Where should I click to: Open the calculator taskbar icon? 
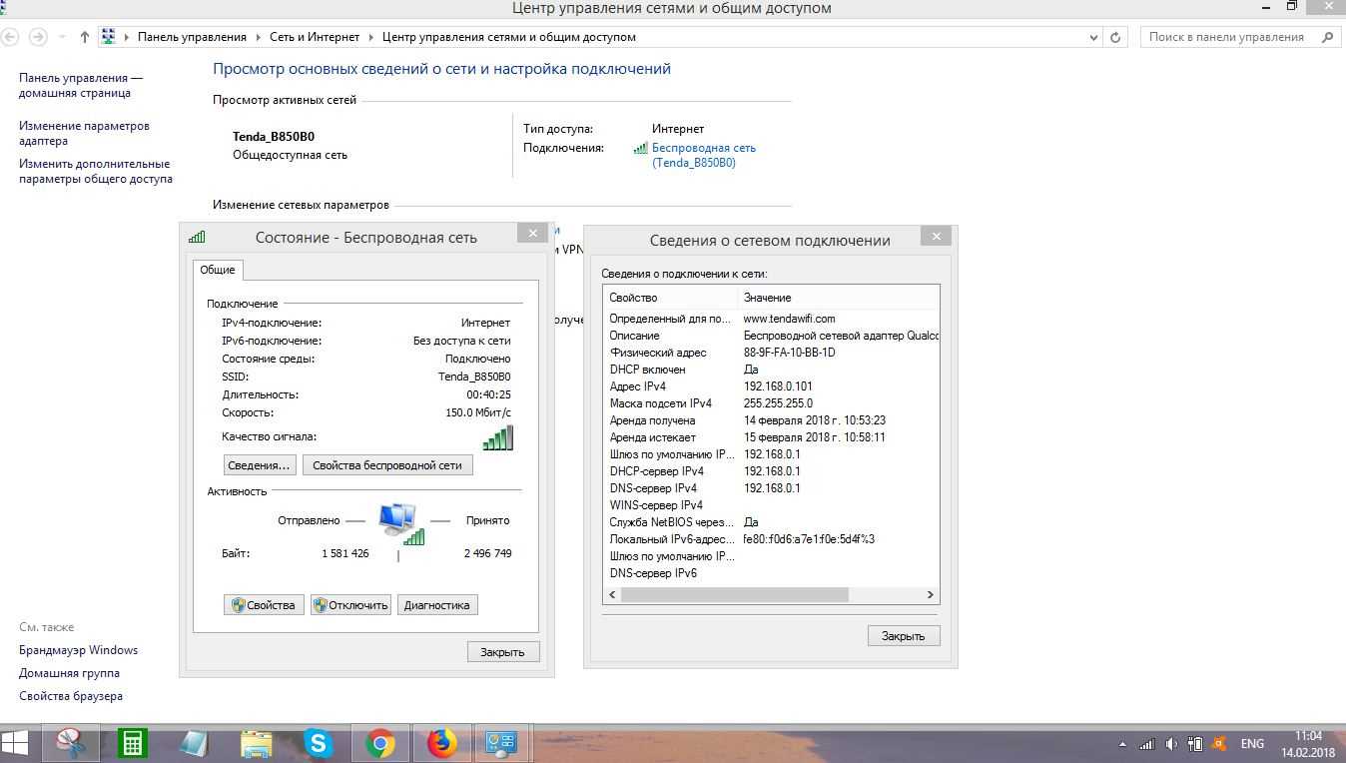coord(132,743)
